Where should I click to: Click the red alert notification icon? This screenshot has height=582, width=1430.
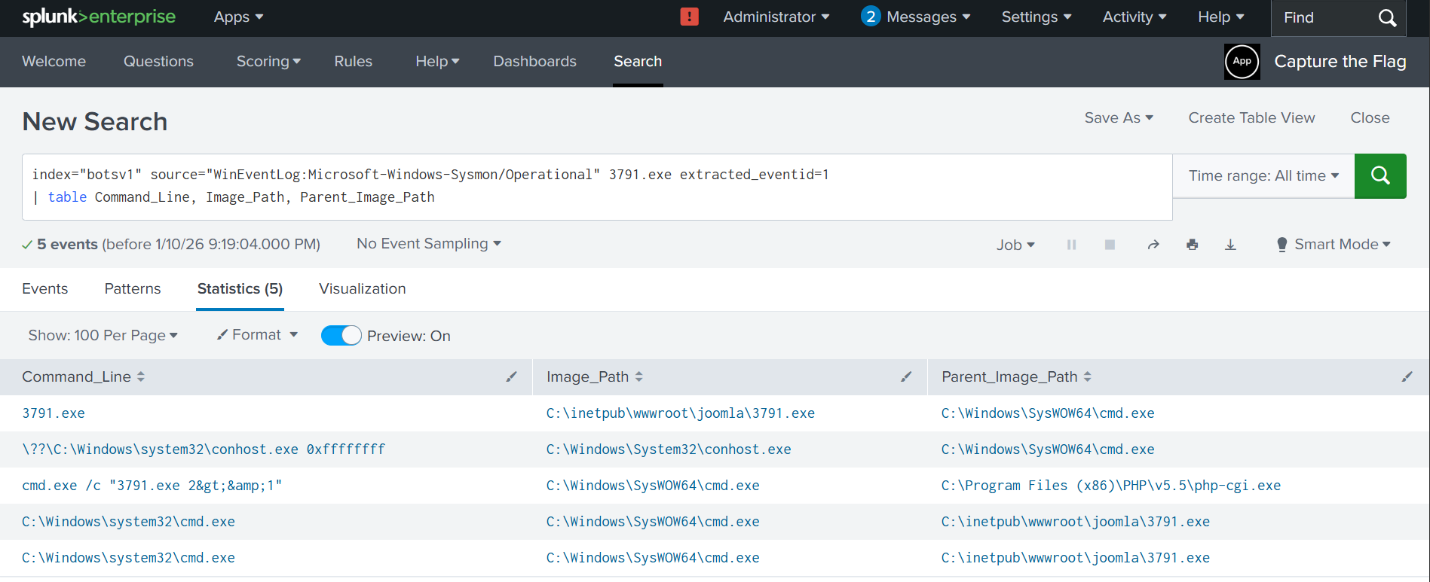(x=689, y=17)
